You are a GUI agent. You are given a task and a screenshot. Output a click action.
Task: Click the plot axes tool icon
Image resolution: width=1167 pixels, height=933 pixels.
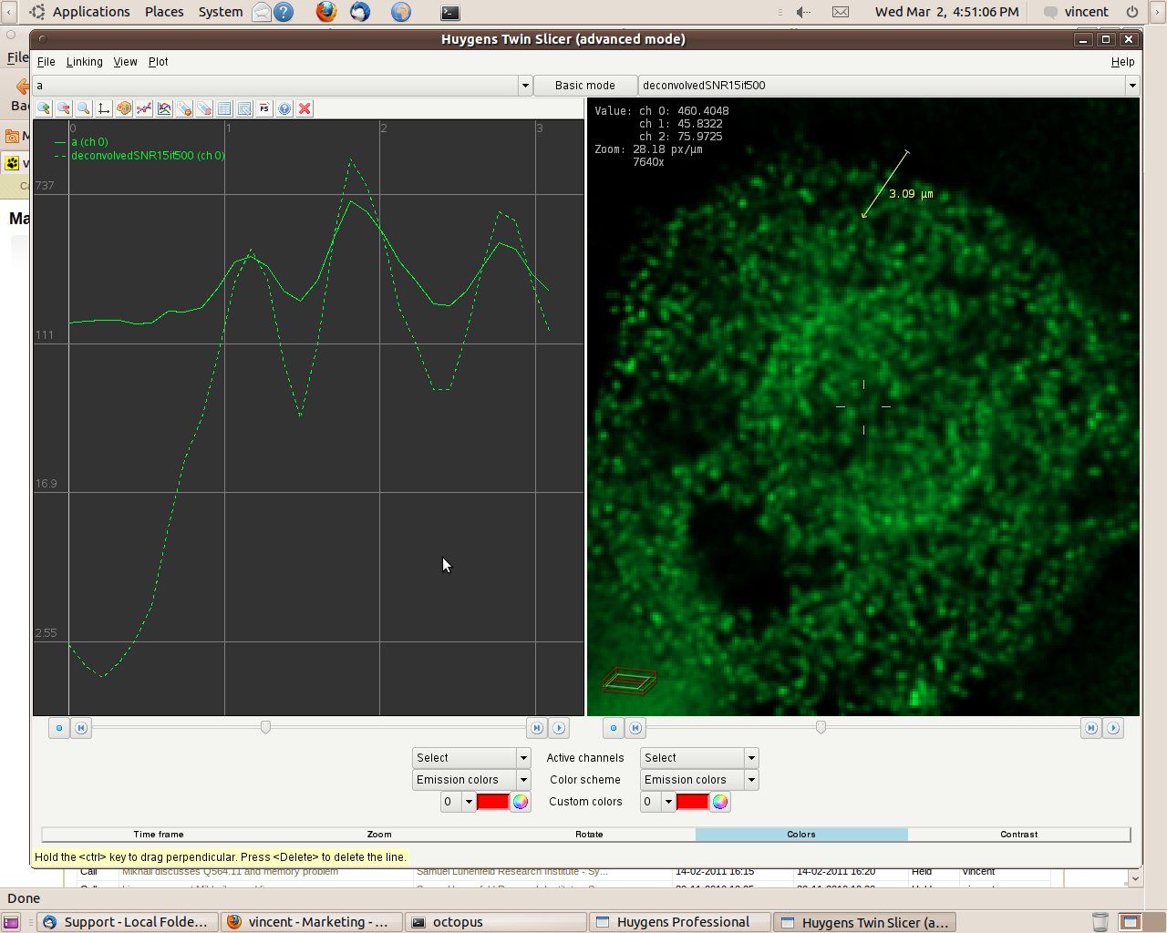coord(104,108)
